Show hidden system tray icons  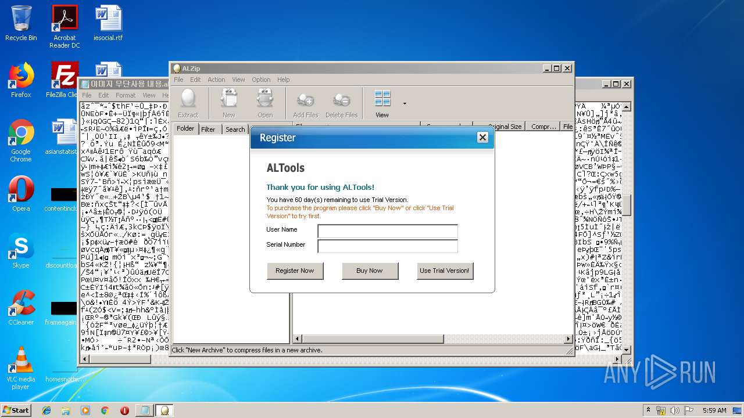click(x=648, y=410)
